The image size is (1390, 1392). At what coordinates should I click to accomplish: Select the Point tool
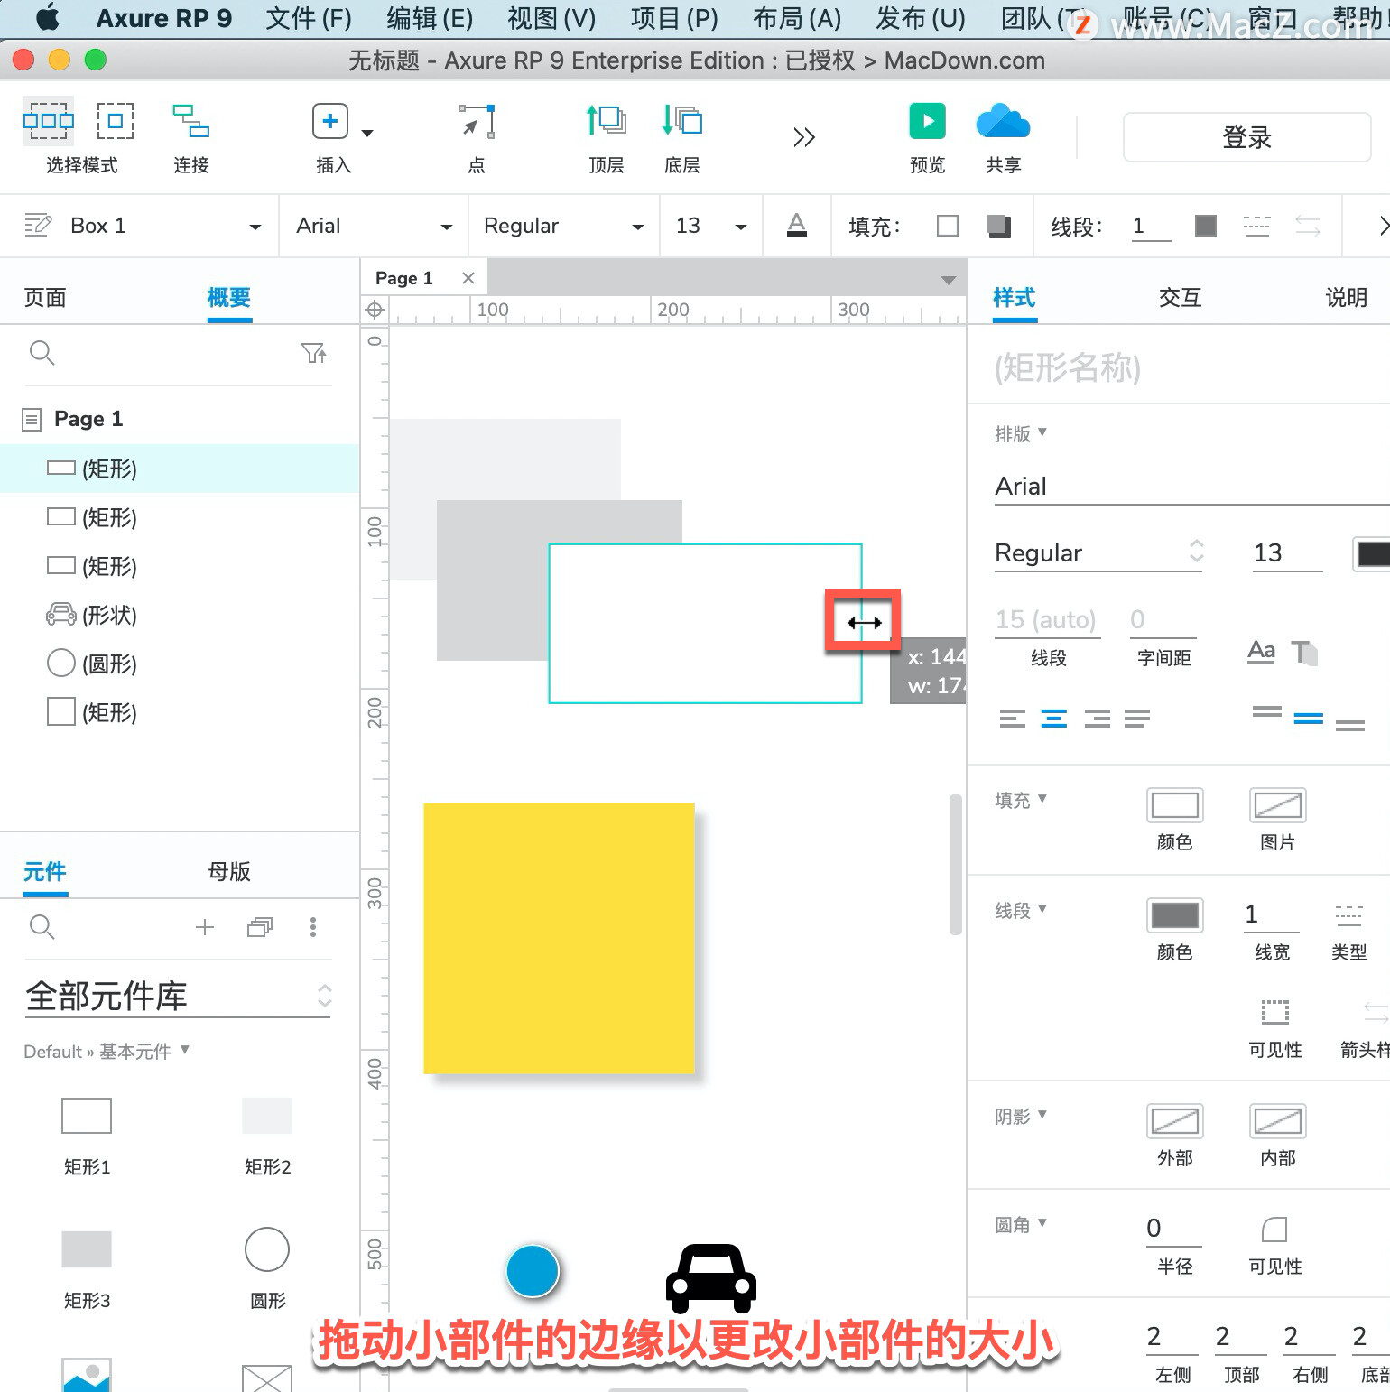(x=477, y=121)
